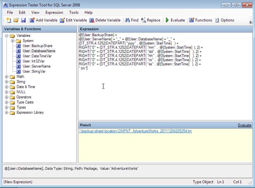Click the Expression Library folder icon
Viewport: 255px width, 188px height.
(12, 112)
